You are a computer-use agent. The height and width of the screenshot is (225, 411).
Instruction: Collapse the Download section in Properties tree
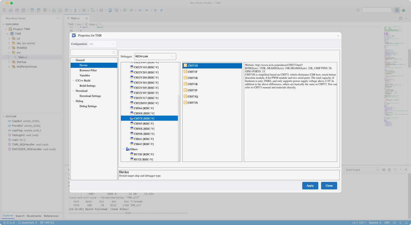pyautogui.click(x=73, y=91)
